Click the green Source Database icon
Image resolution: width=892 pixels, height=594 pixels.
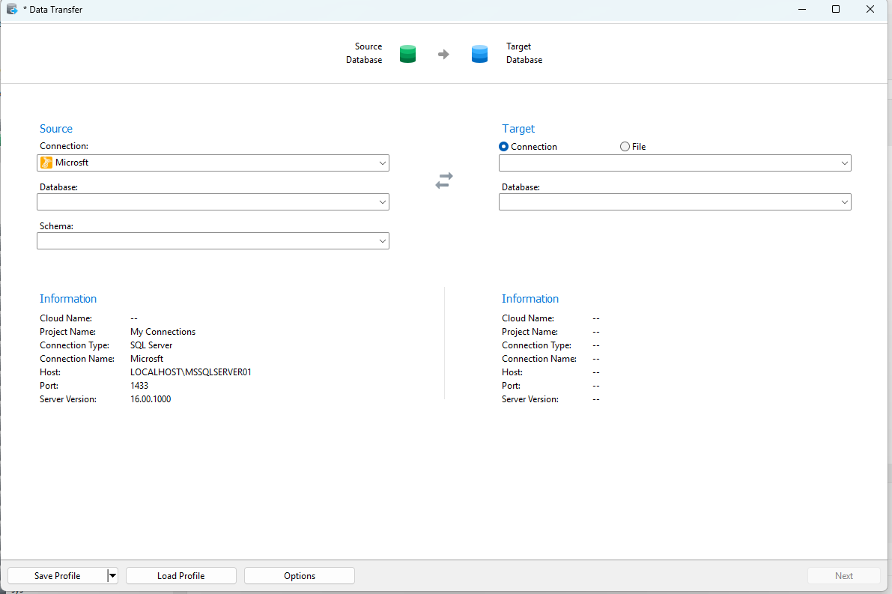click(407, 54)
